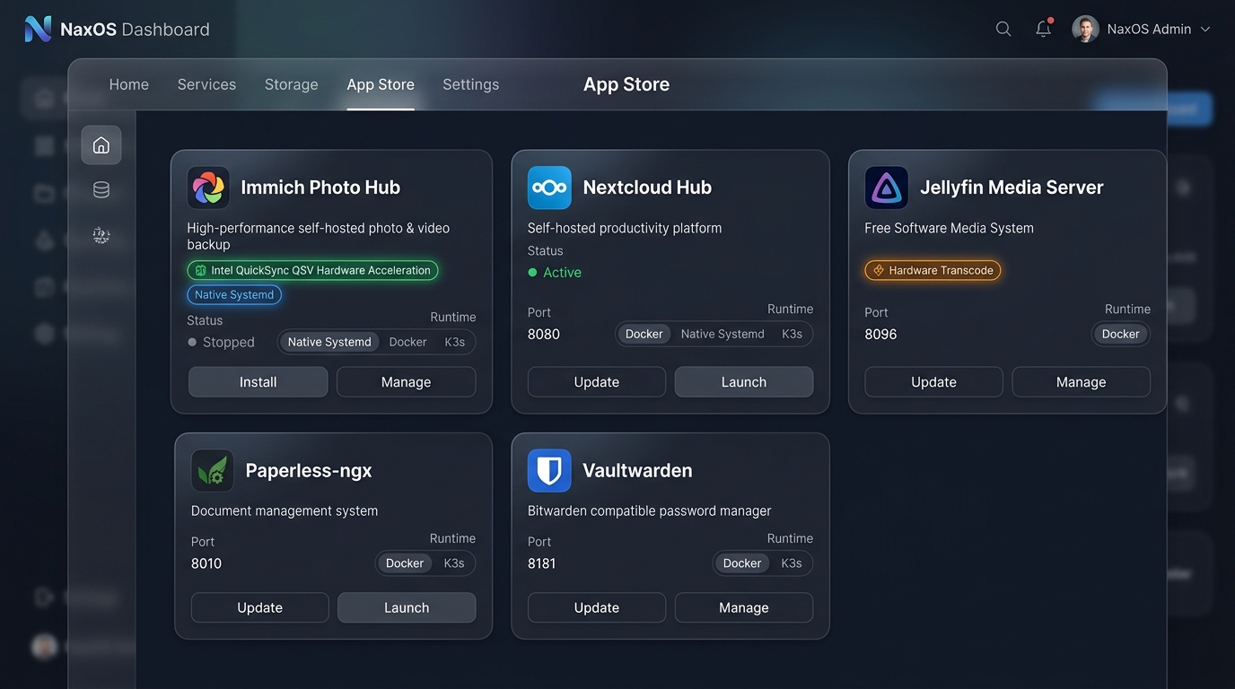Viewport: 1235px width, 689px height.
Task: Click the Jellyfin Media Server app icon
Action: 887,188
